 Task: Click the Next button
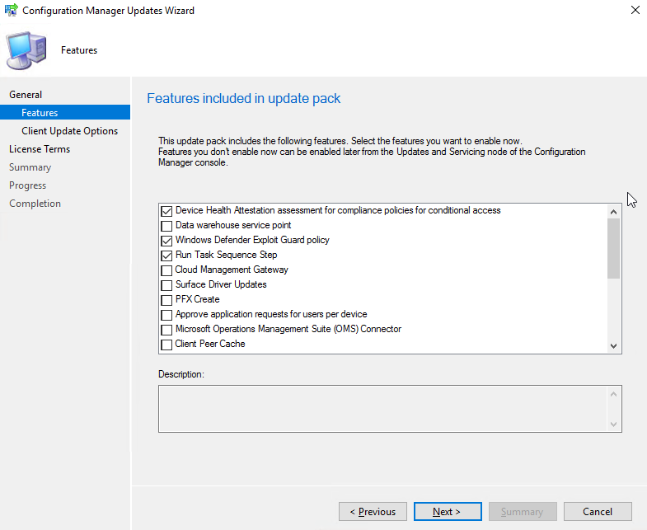click(x=448, y=511)
